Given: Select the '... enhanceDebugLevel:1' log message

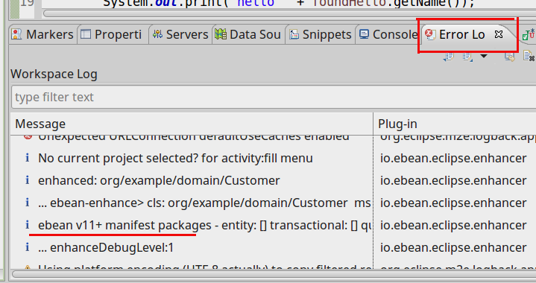Looking at the screenshot, I should 106,248.
